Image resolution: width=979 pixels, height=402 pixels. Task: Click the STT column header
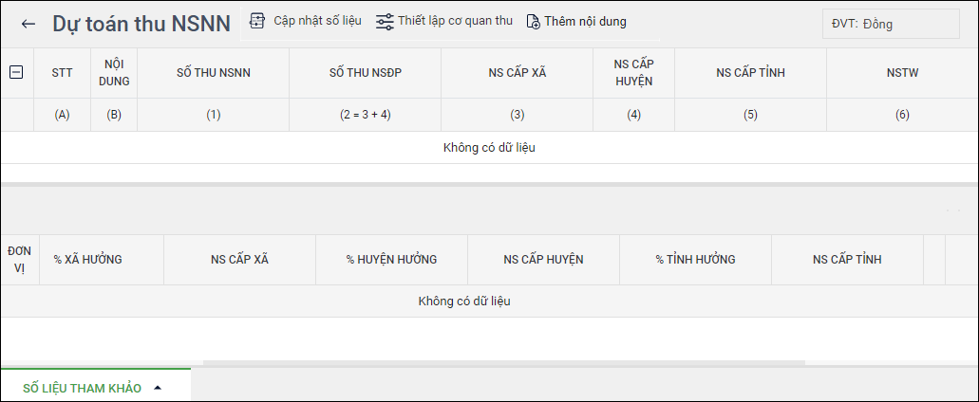[x=63, y=72]
